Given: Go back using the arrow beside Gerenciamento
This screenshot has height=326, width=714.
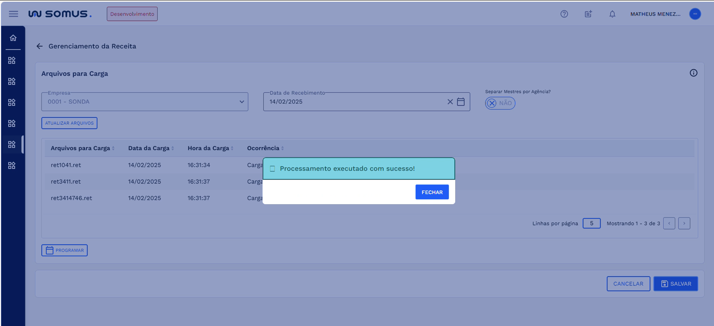Looking at the screenshot, I should [x=40, y=46].
